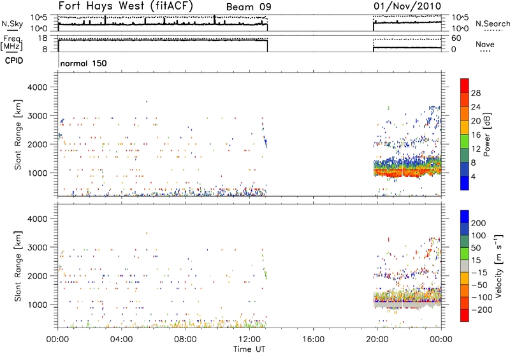Click the date "01/Nov/2010"
This screenshot has height=353, width=510.
[x=407, y=6]
